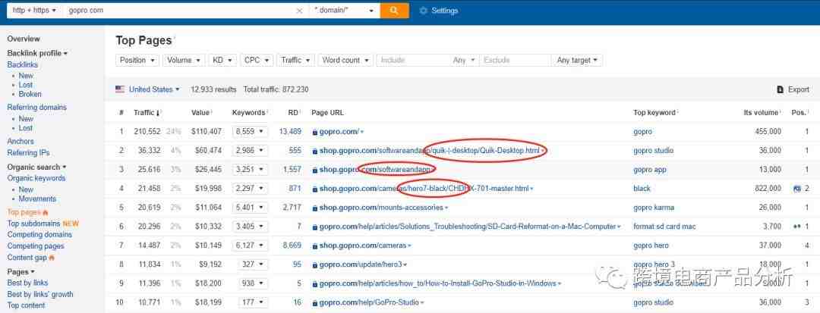
Task: Collapse the Pages section in sidebar
Action: 21,272
